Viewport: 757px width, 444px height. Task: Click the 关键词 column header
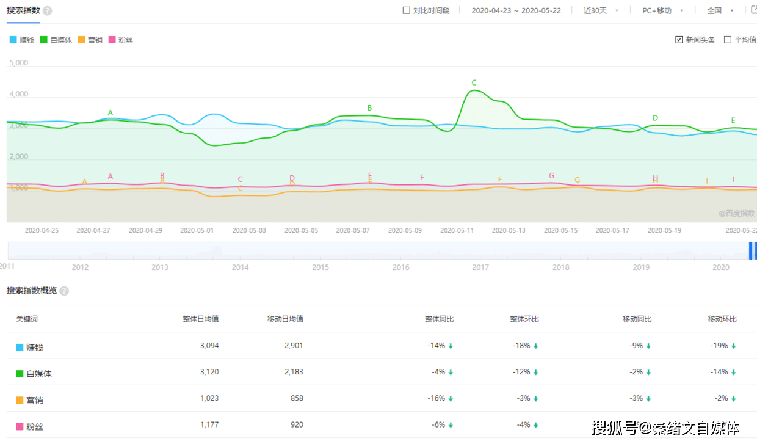27,319
